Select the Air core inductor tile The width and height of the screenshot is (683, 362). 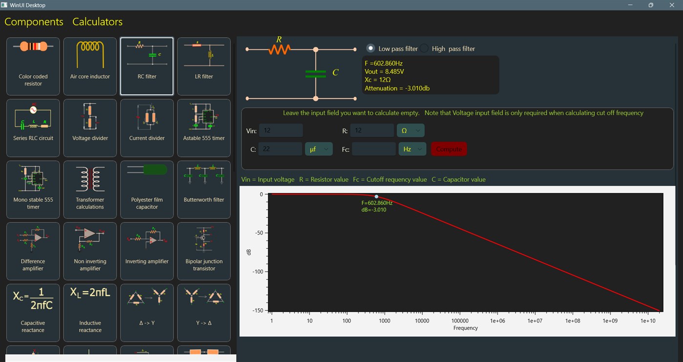click(90, 66)
